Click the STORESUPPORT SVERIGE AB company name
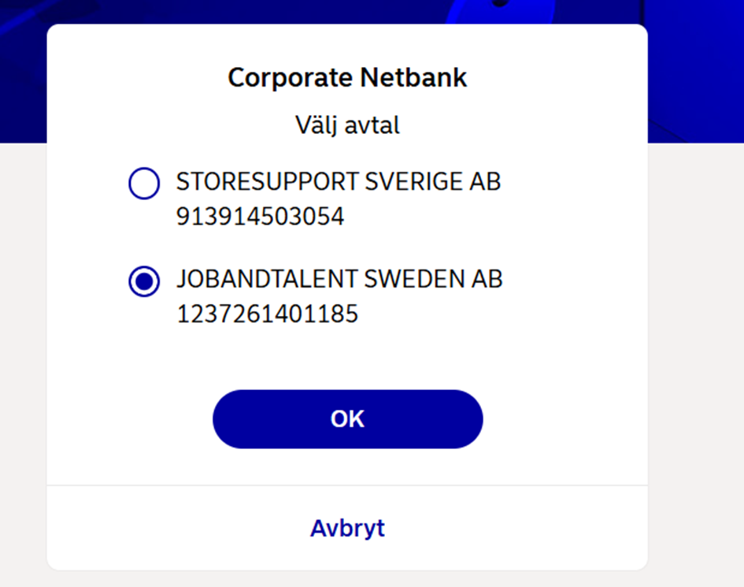This screenshot has height=587, width=744. tap(339, 182)
